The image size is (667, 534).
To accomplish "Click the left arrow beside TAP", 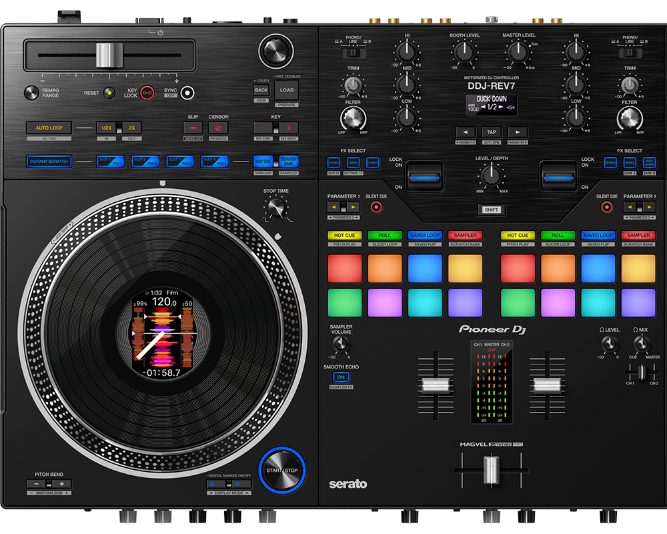I will point(465,132).
